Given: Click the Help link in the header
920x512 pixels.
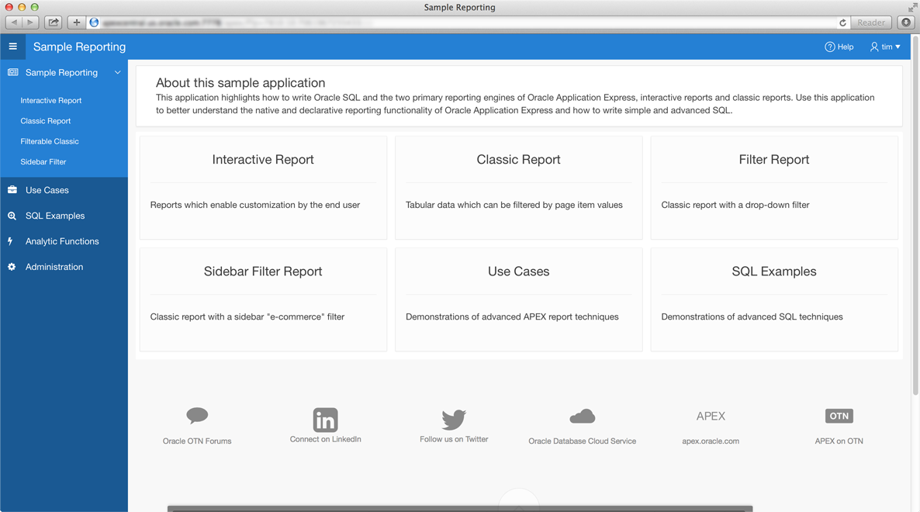Looking at the screenshot, I should point(839,47).
